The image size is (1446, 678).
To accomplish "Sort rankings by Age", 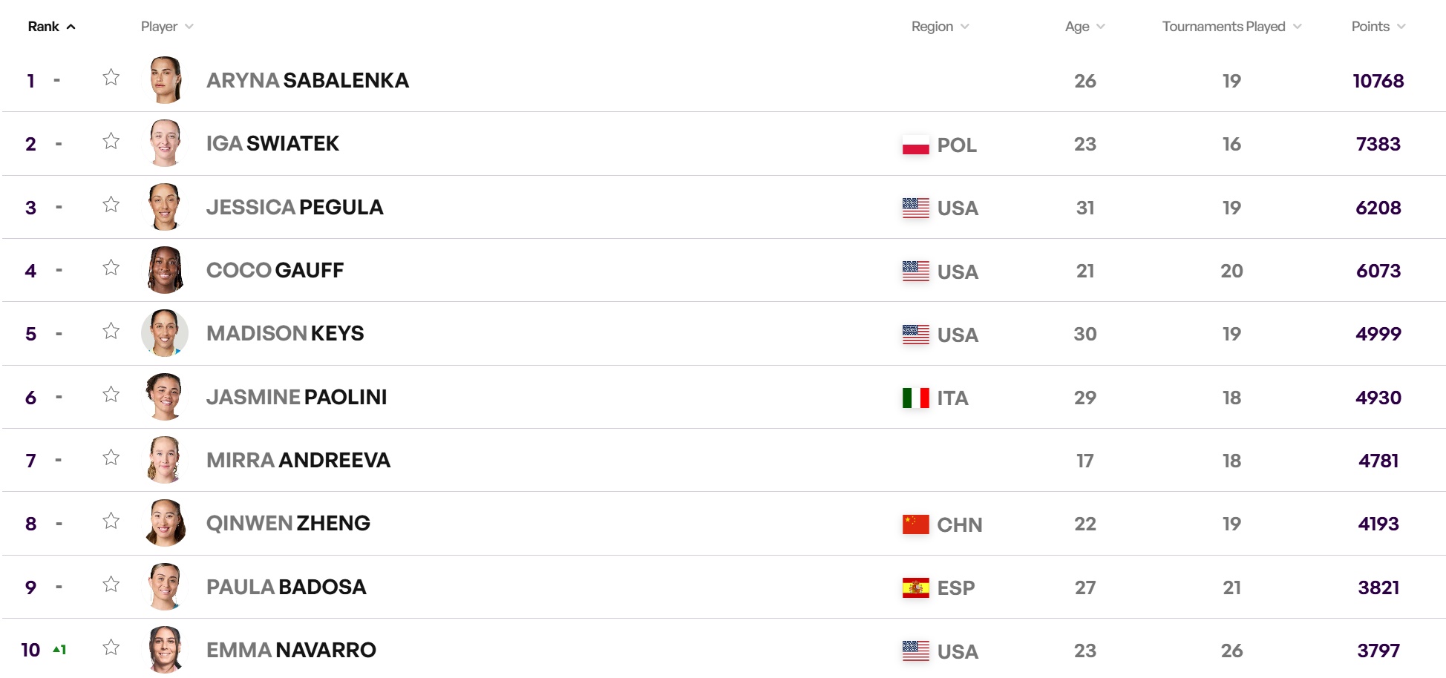I will [x=1085, y=27].
